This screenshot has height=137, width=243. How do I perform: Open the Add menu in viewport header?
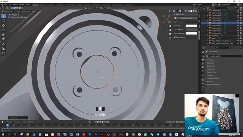[x=29, y=11]
